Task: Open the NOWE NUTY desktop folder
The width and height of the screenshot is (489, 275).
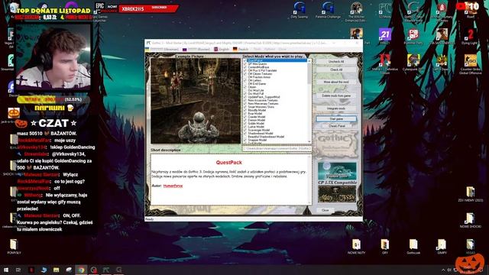Action: (x=356, y=247)
